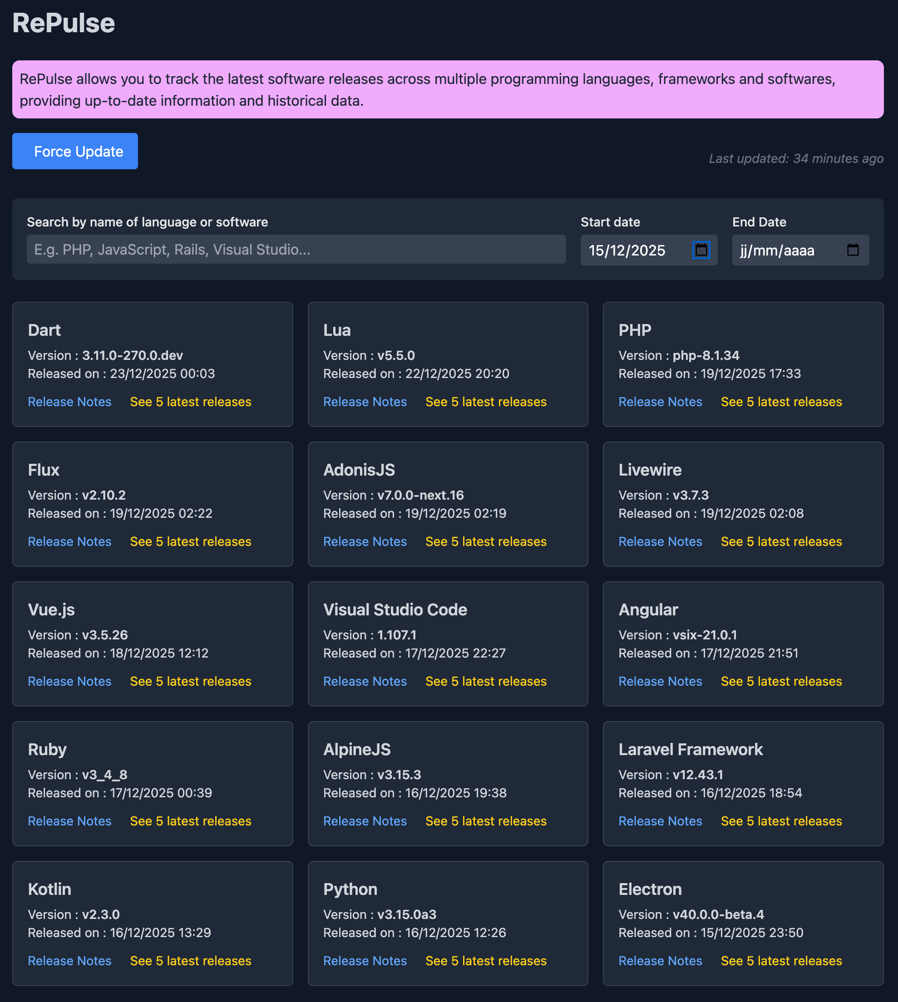Expand Lua's 5 latest releases
The width and height of the screenshot is (898, 1002).
click(485, 402)
